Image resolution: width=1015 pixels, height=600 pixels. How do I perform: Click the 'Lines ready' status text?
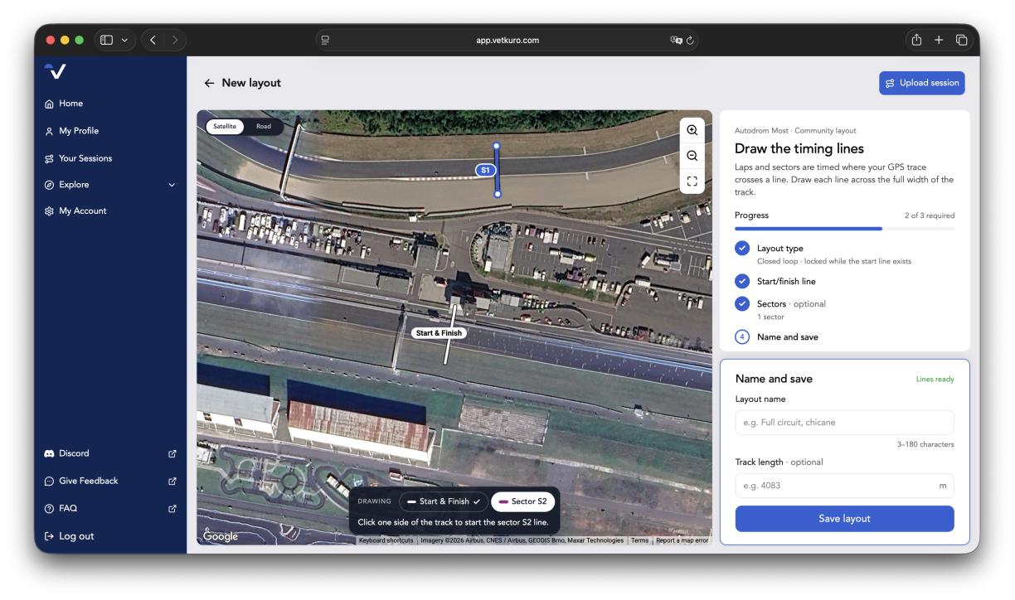click(x=935, y=380)
